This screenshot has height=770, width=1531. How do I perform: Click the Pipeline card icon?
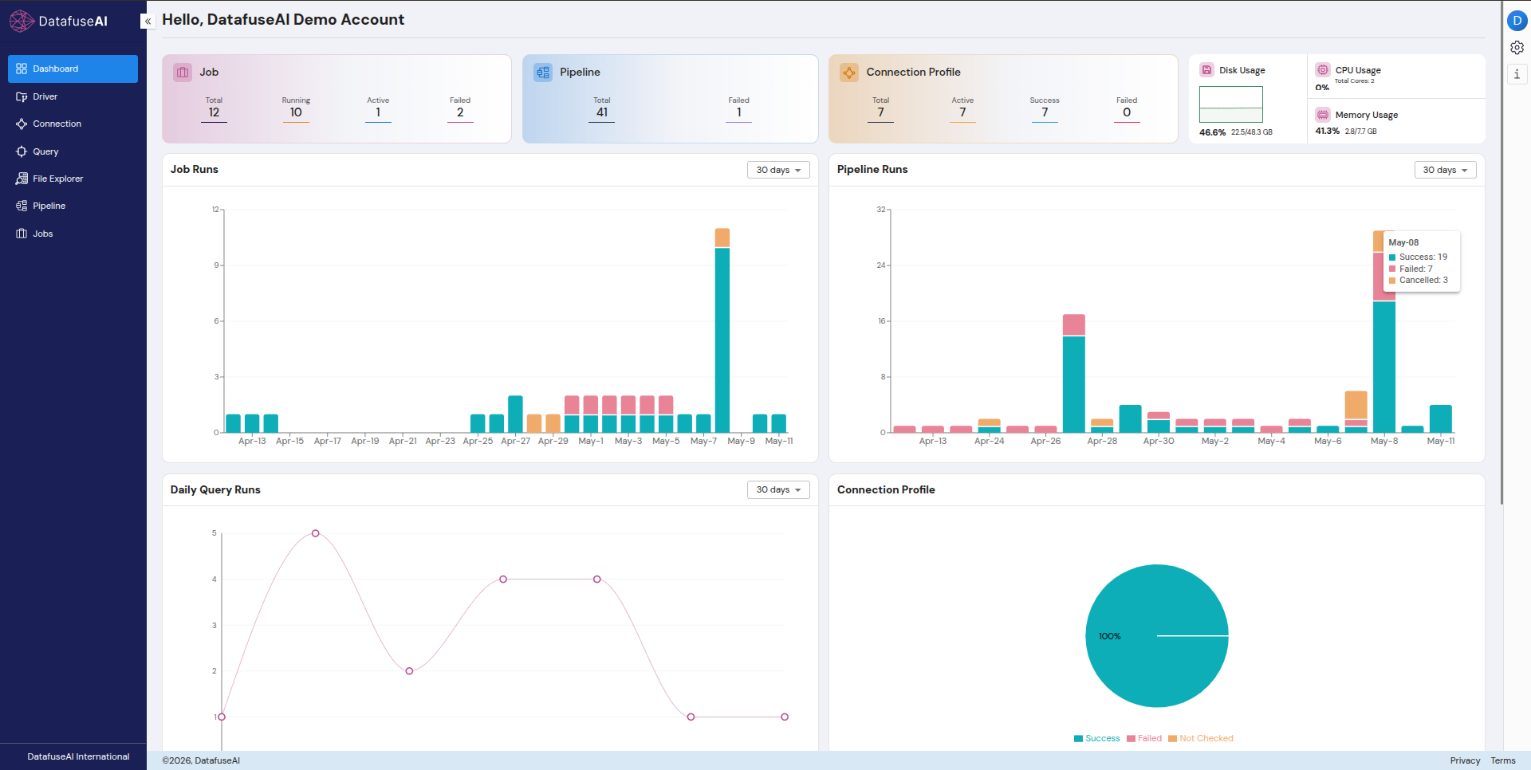point(543,73)
